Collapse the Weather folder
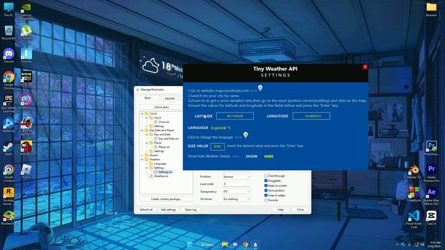Screen dimensions: 445x250 click(x=143, y=160)
